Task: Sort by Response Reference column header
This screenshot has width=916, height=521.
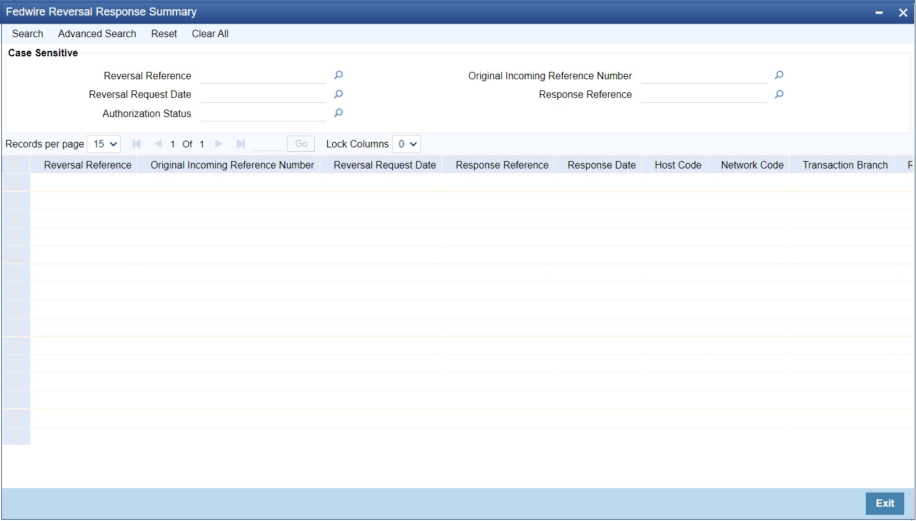Action: (x=502, y=165)
